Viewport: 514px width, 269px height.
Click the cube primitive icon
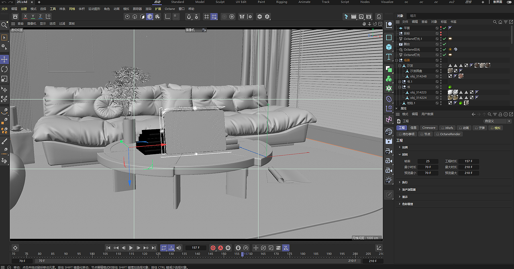tap(389, 47)
